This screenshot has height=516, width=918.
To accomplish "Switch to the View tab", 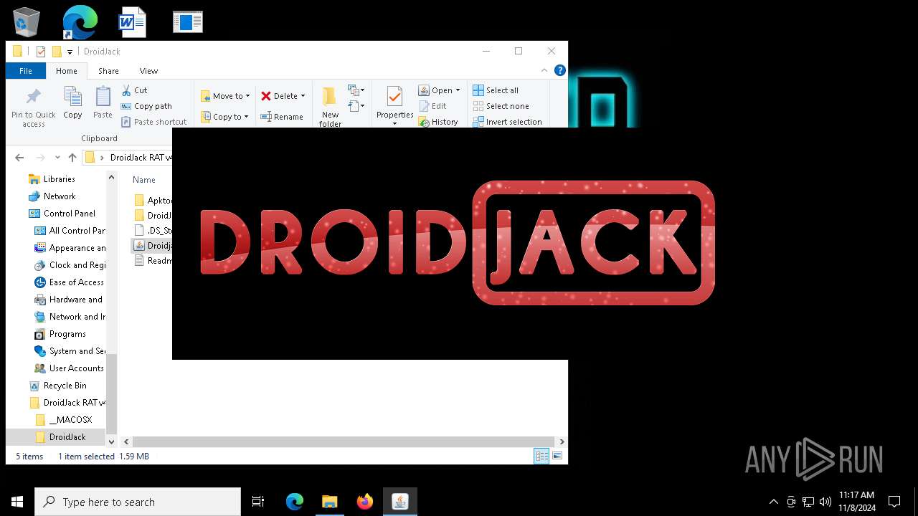I will coord(148,71).
